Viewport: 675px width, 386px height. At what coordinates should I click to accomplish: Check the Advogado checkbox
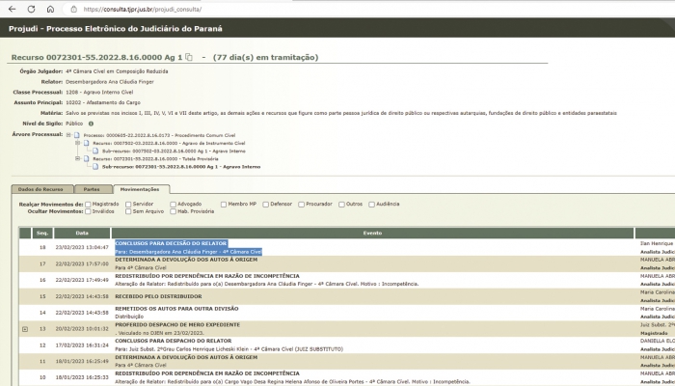click(173, 204)
